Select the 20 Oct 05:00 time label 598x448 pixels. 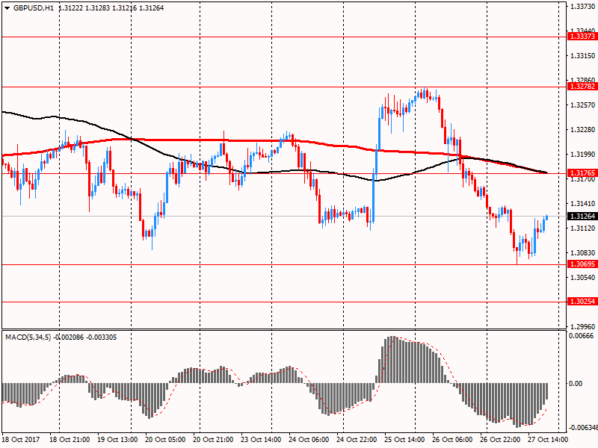click(x=165, y=439)
